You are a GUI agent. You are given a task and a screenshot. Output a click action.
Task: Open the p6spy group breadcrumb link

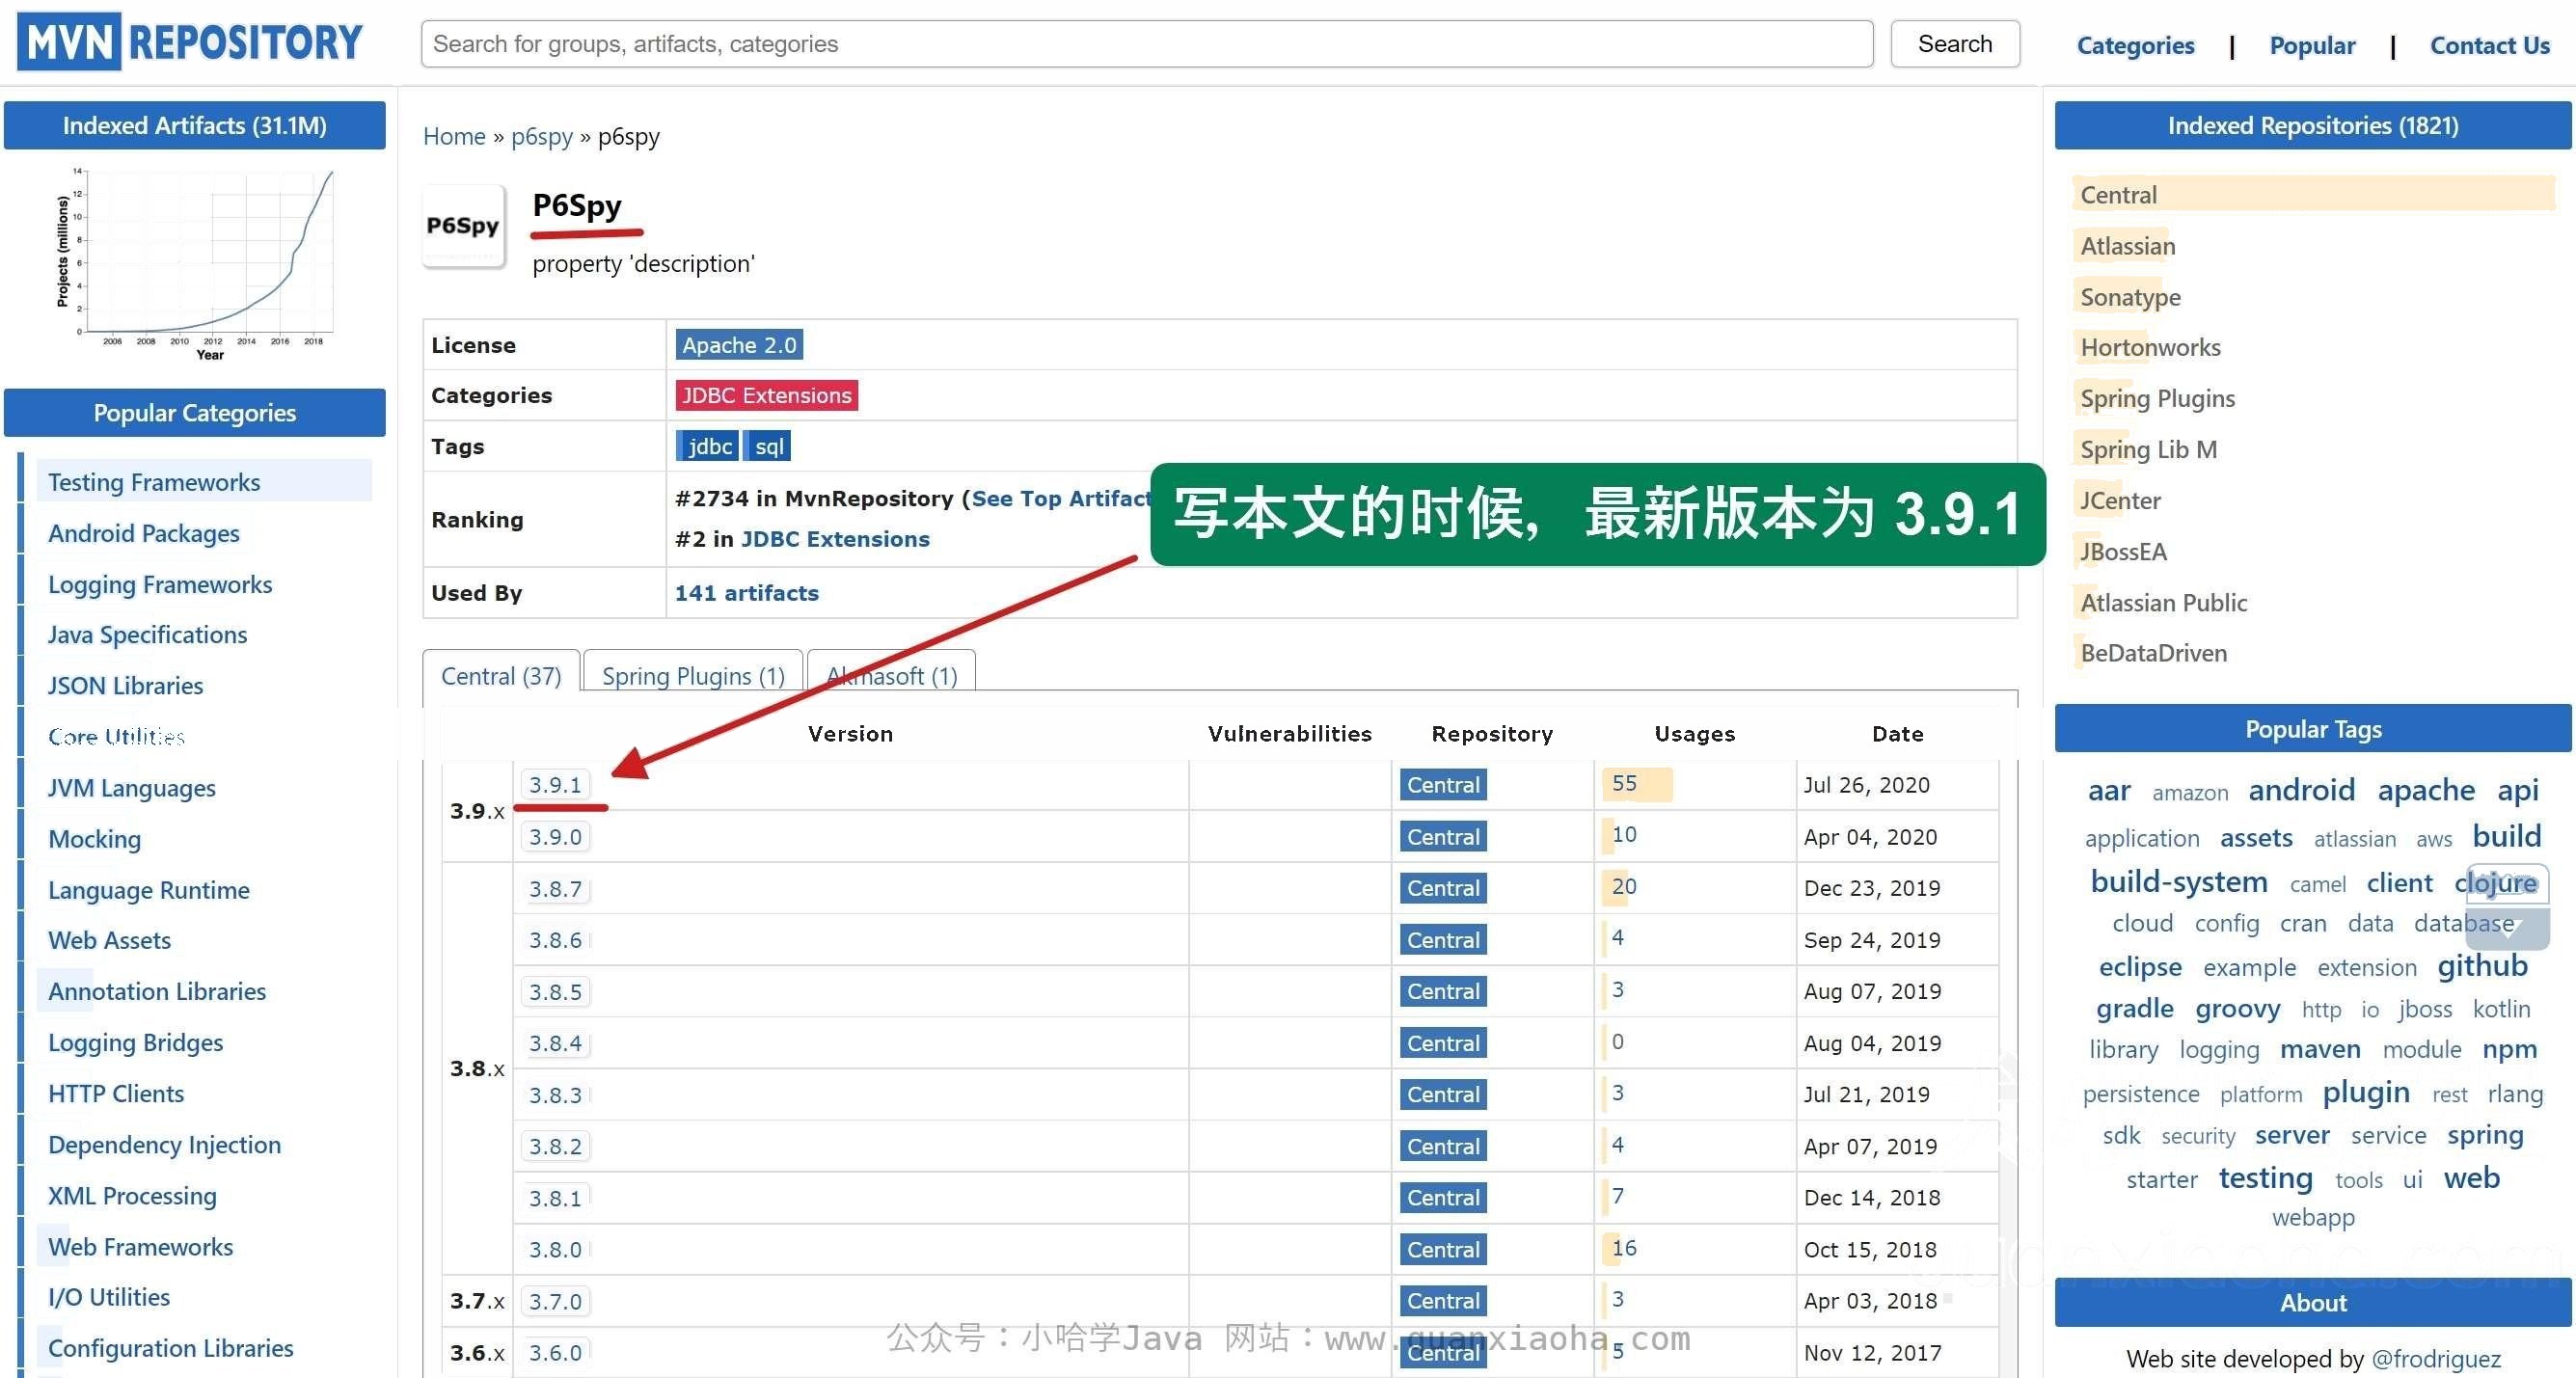(x=542, y=136)
